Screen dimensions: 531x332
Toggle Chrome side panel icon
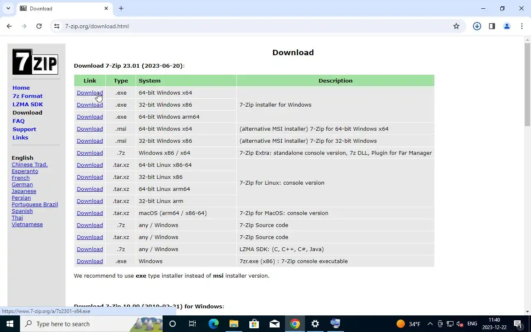point(492,26)
